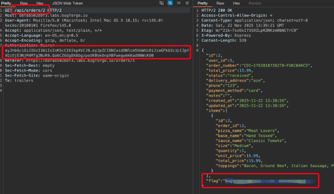This screenshot has width=334, height=194.
Task: Switch to the request Raw tab
Action: [24, 3]
